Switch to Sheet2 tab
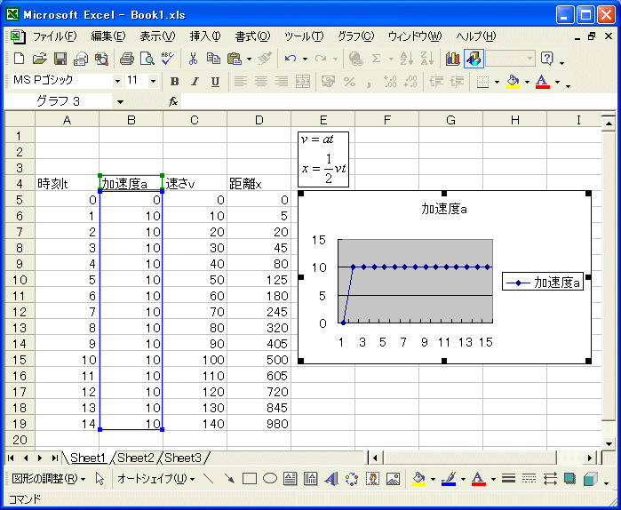 (x=136, y=458)
